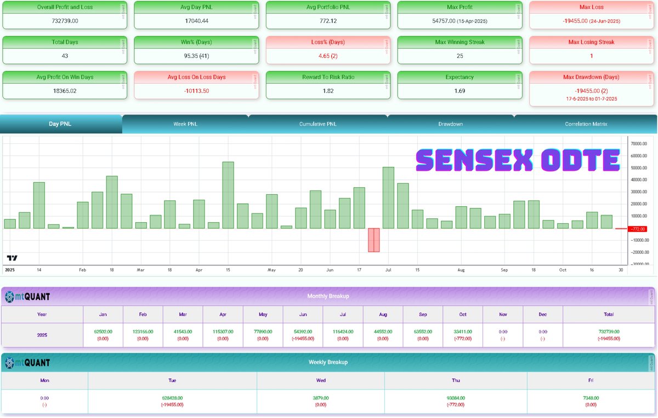Screen dimensions: 658x418
Task: Open the Correlation Matrix tab
Action: 586,124
